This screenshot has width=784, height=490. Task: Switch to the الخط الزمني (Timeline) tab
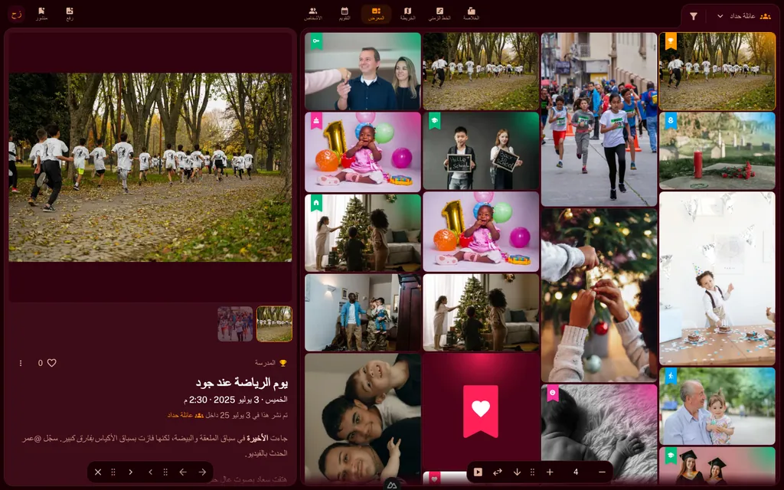pyautogui.click(x=439, y=14)
